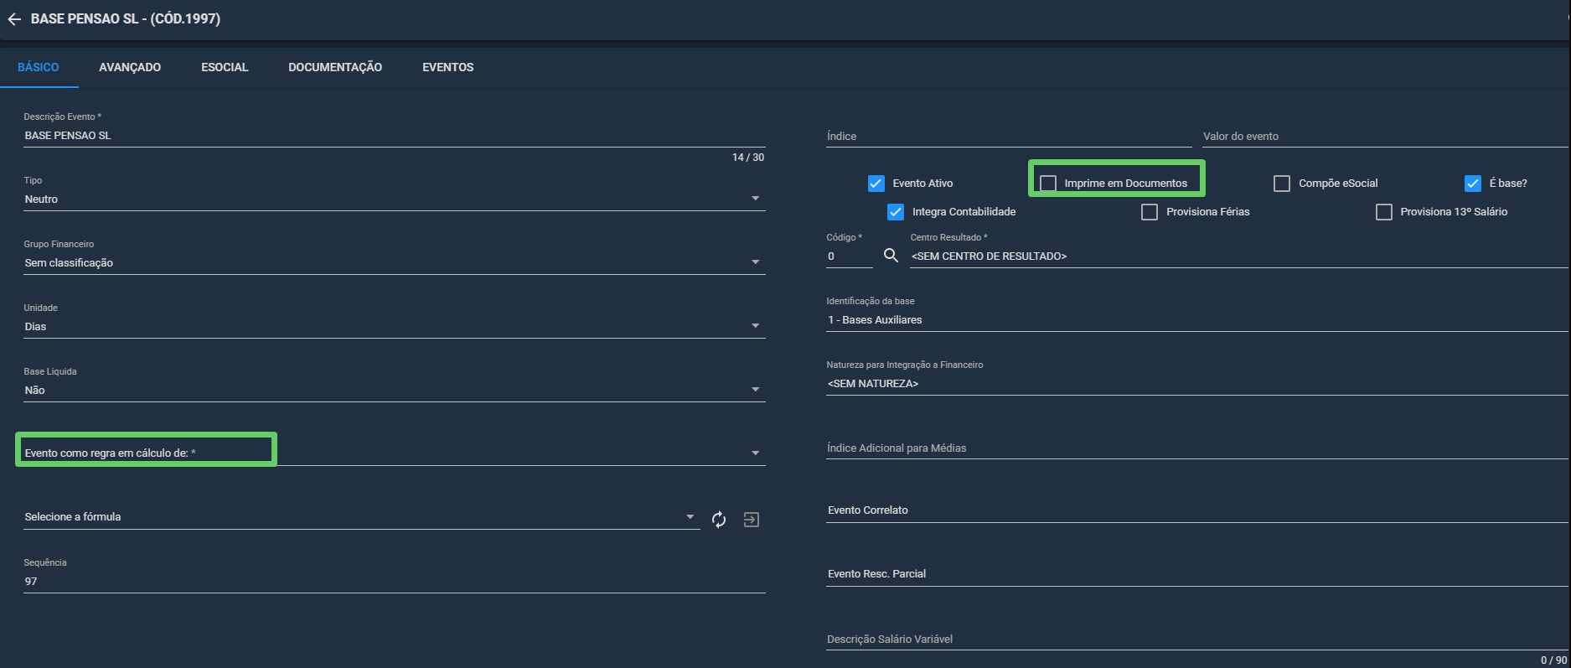Open the Avançado tab
This screenshot has width=1571, height=668.
pos(130,67)
